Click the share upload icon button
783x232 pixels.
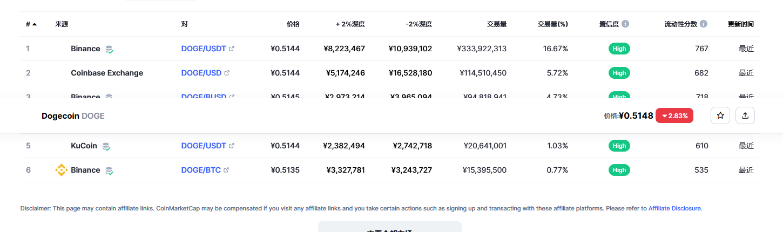click(x=745, y=115)
